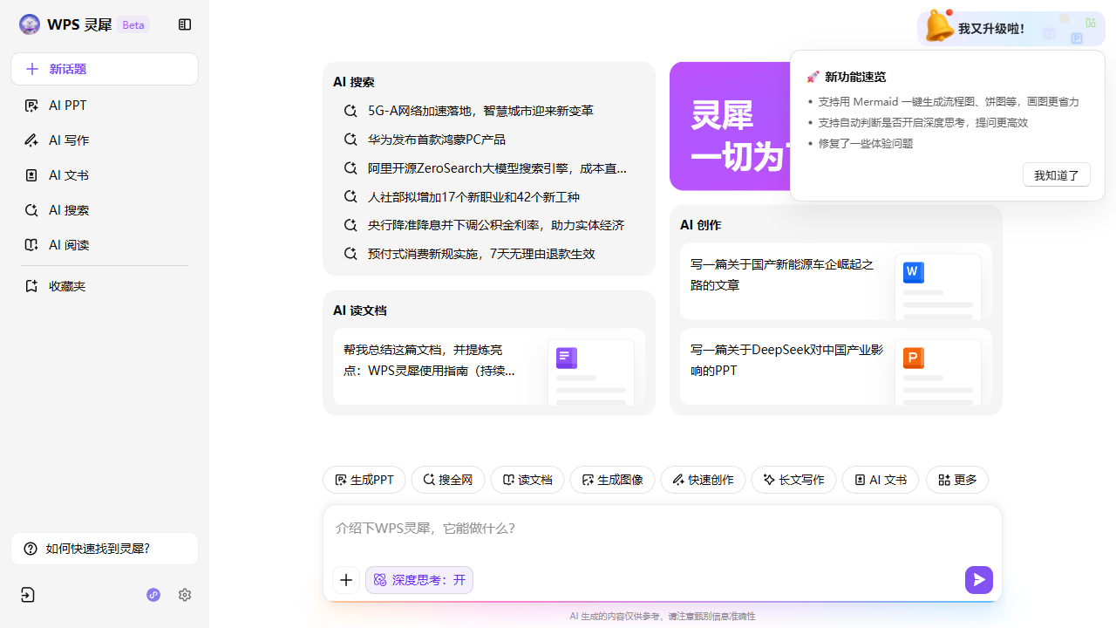Screen dimensions: 1116x628
Task: Click the send arrow button
Action: pos(978,580)
